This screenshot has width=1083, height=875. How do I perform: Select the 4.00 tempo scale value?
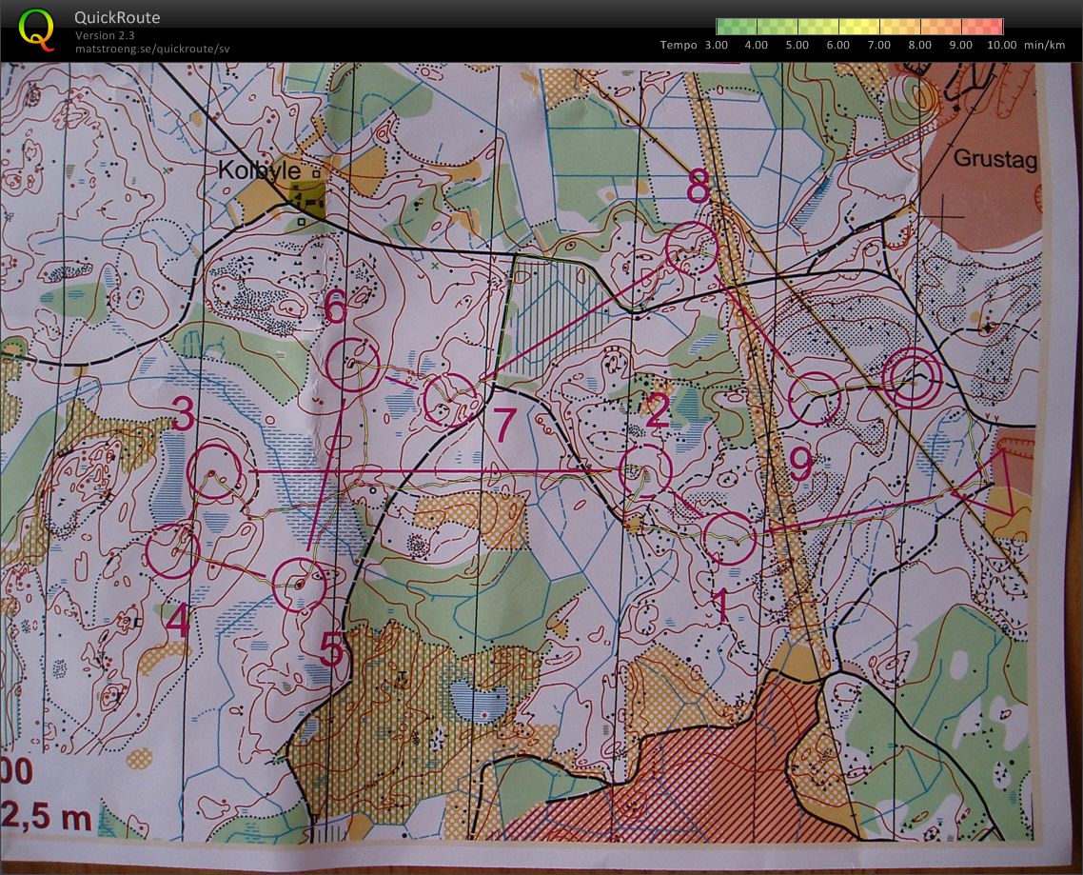[757, 45]
